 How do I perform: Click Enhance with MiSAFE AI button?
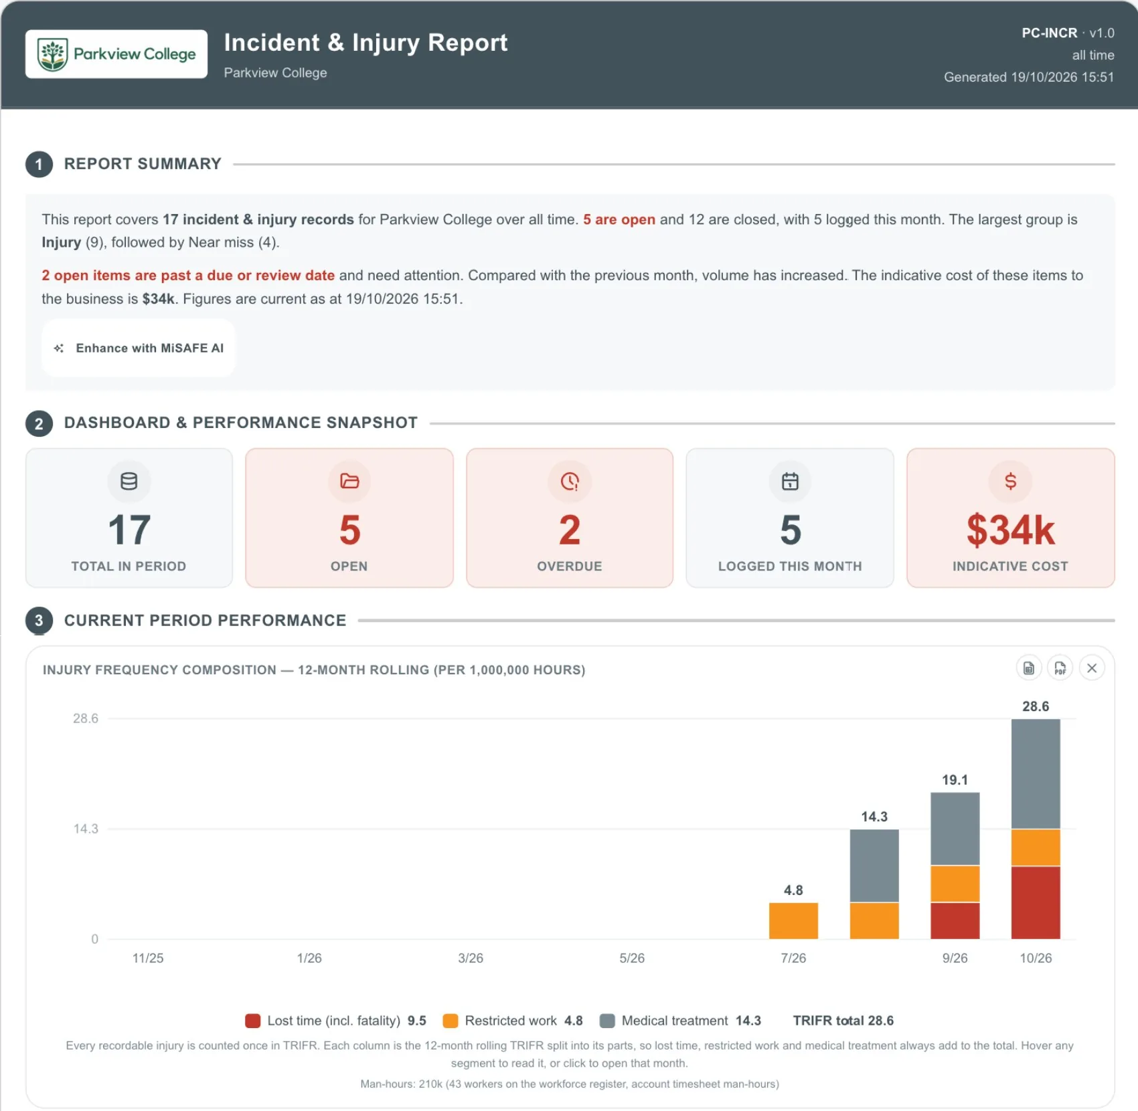pyautogui.click(x=139, y=348)
